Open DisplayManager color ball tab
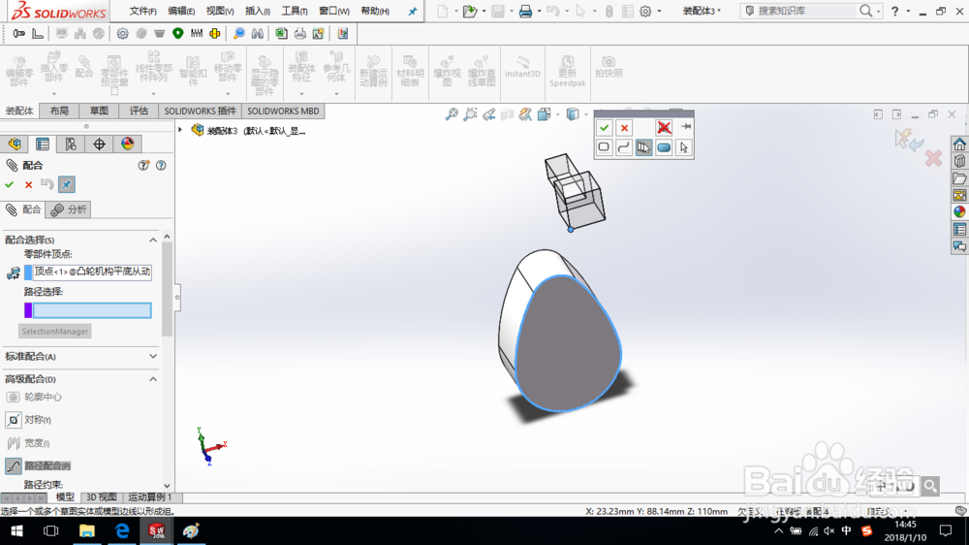This screenshot has width=969, height=545. pyautogui.click(x=127, y=144)
